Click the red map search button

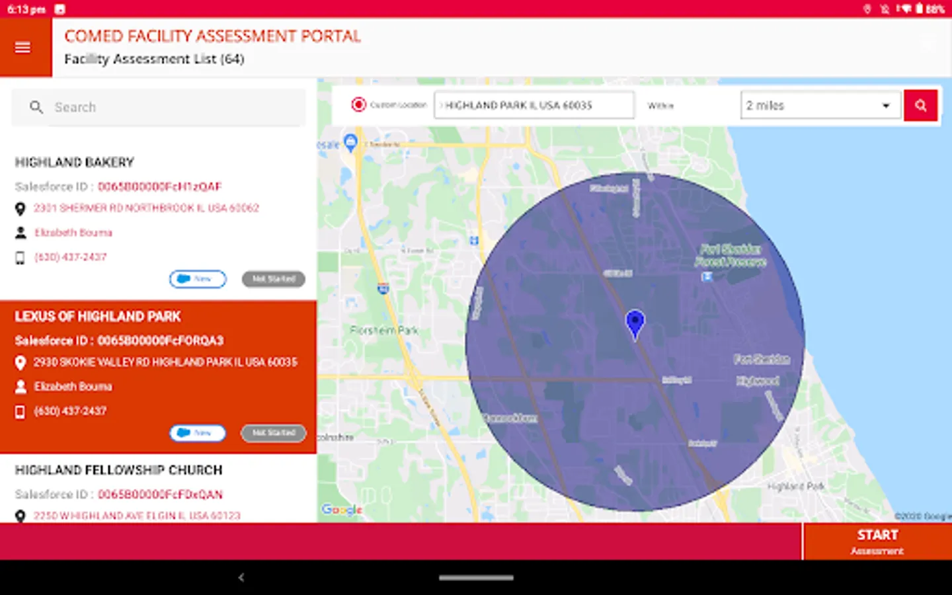point(920,105)
